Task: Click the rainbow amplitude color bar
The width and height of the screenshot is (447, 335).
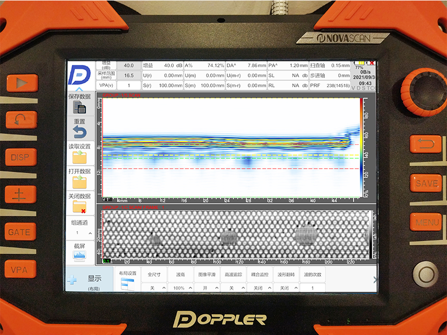Action: (x=362, y=147)
